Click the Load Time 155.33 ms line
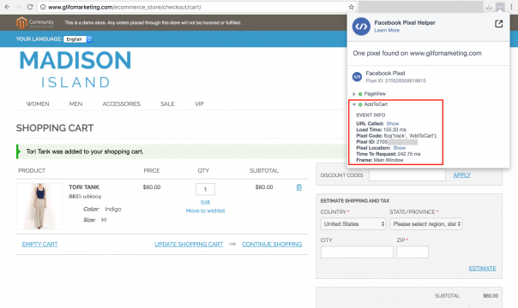This screenshot has height=308, width=518. coord(382,130)
